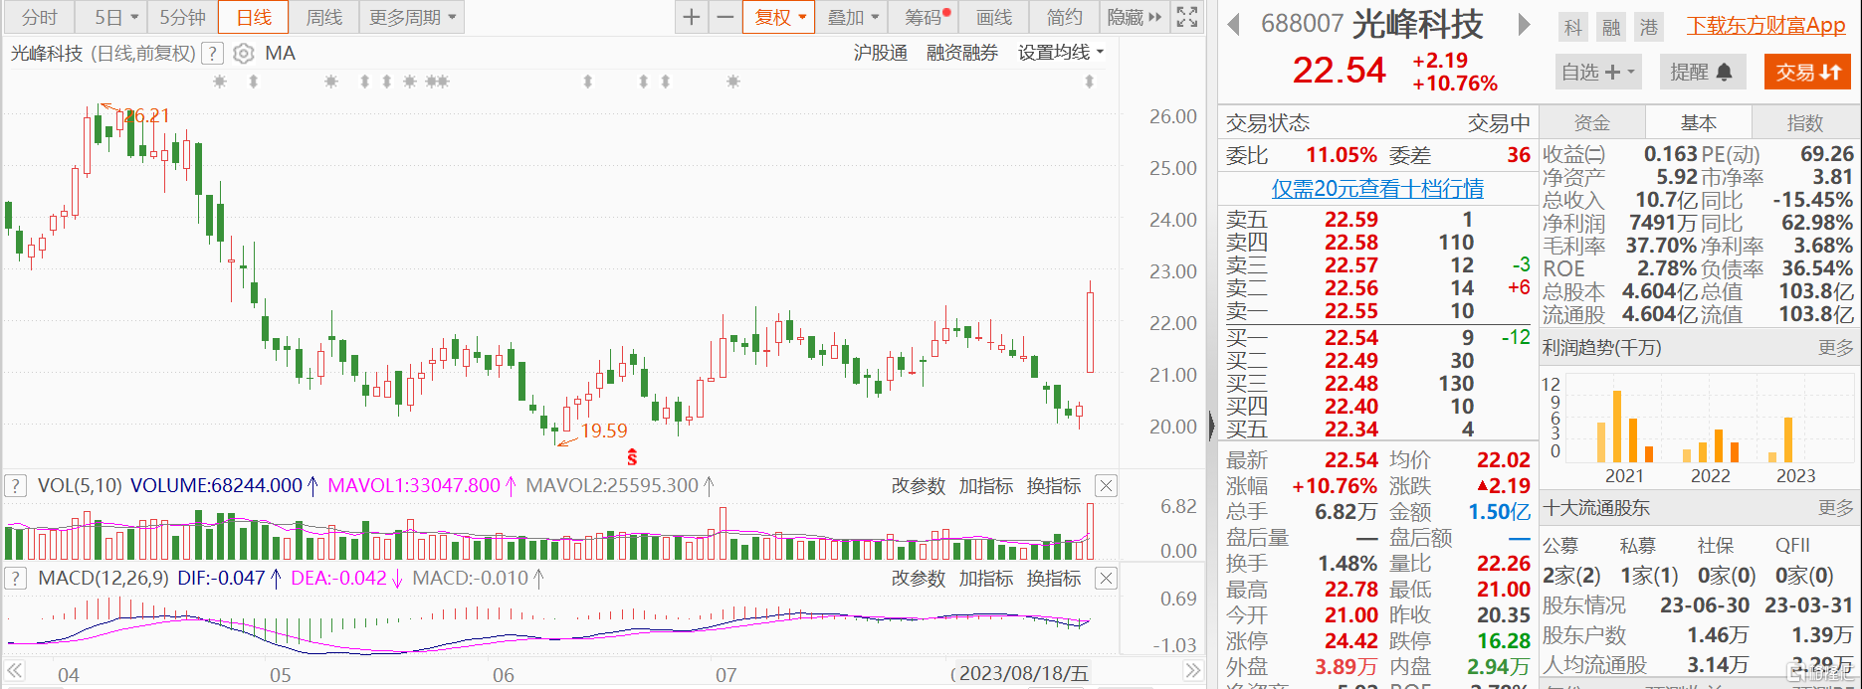Toggle 沪股通 overlay
Viewport: 1862px width, 689px height.
point(881,53)
